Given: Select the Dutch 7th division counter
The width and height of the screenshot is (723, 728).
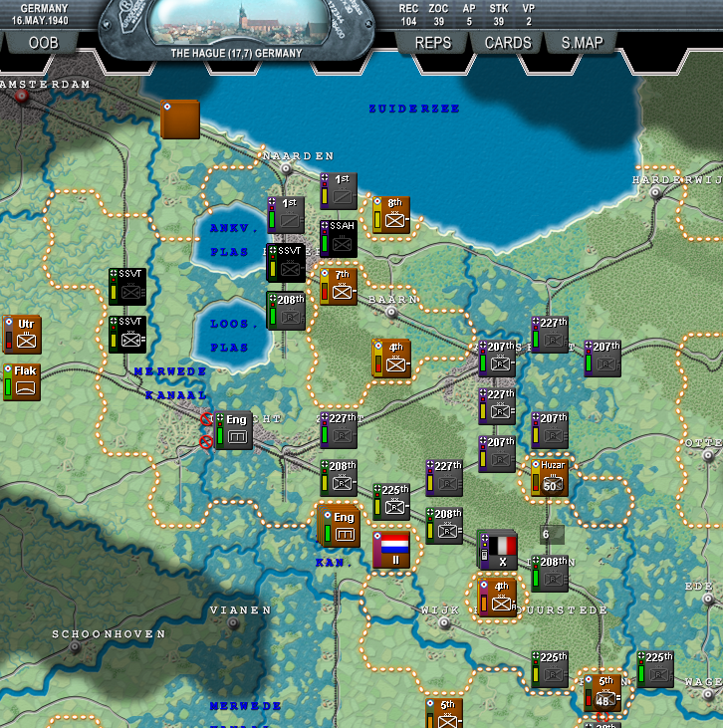Looking at the screenshot, I should [339, 287].
